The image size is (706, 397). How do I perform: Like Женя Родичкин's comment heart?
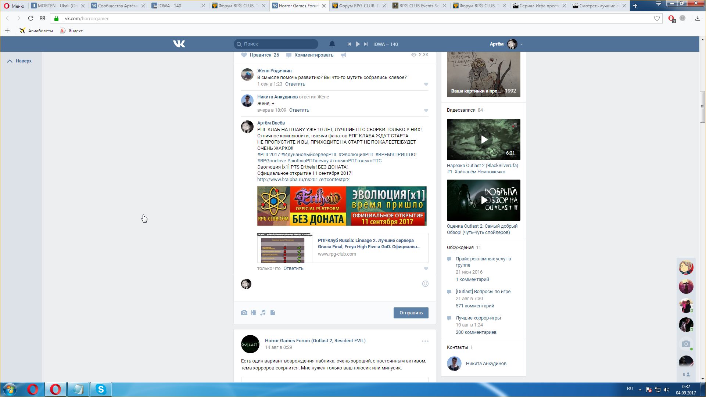click(426, 84)
